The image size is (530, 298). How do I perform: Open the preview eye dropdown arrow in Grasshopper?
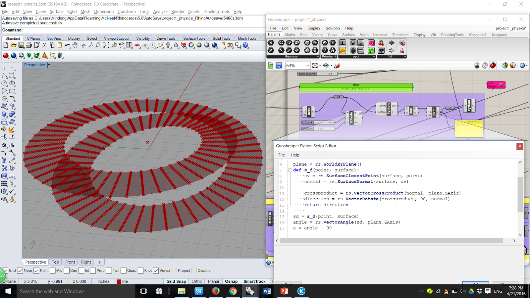[x=332, y=66]
